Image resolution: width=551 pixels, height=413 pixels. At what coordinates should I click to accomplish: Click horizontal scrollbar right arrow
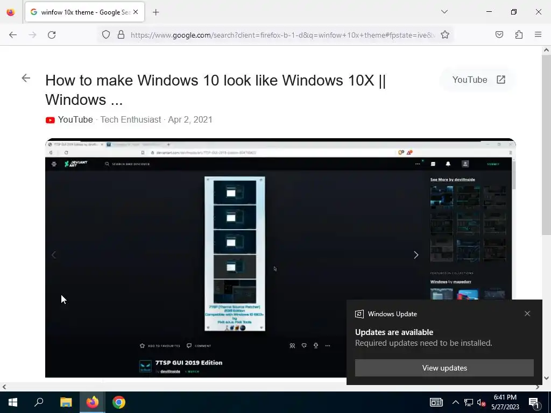(538, 387)
